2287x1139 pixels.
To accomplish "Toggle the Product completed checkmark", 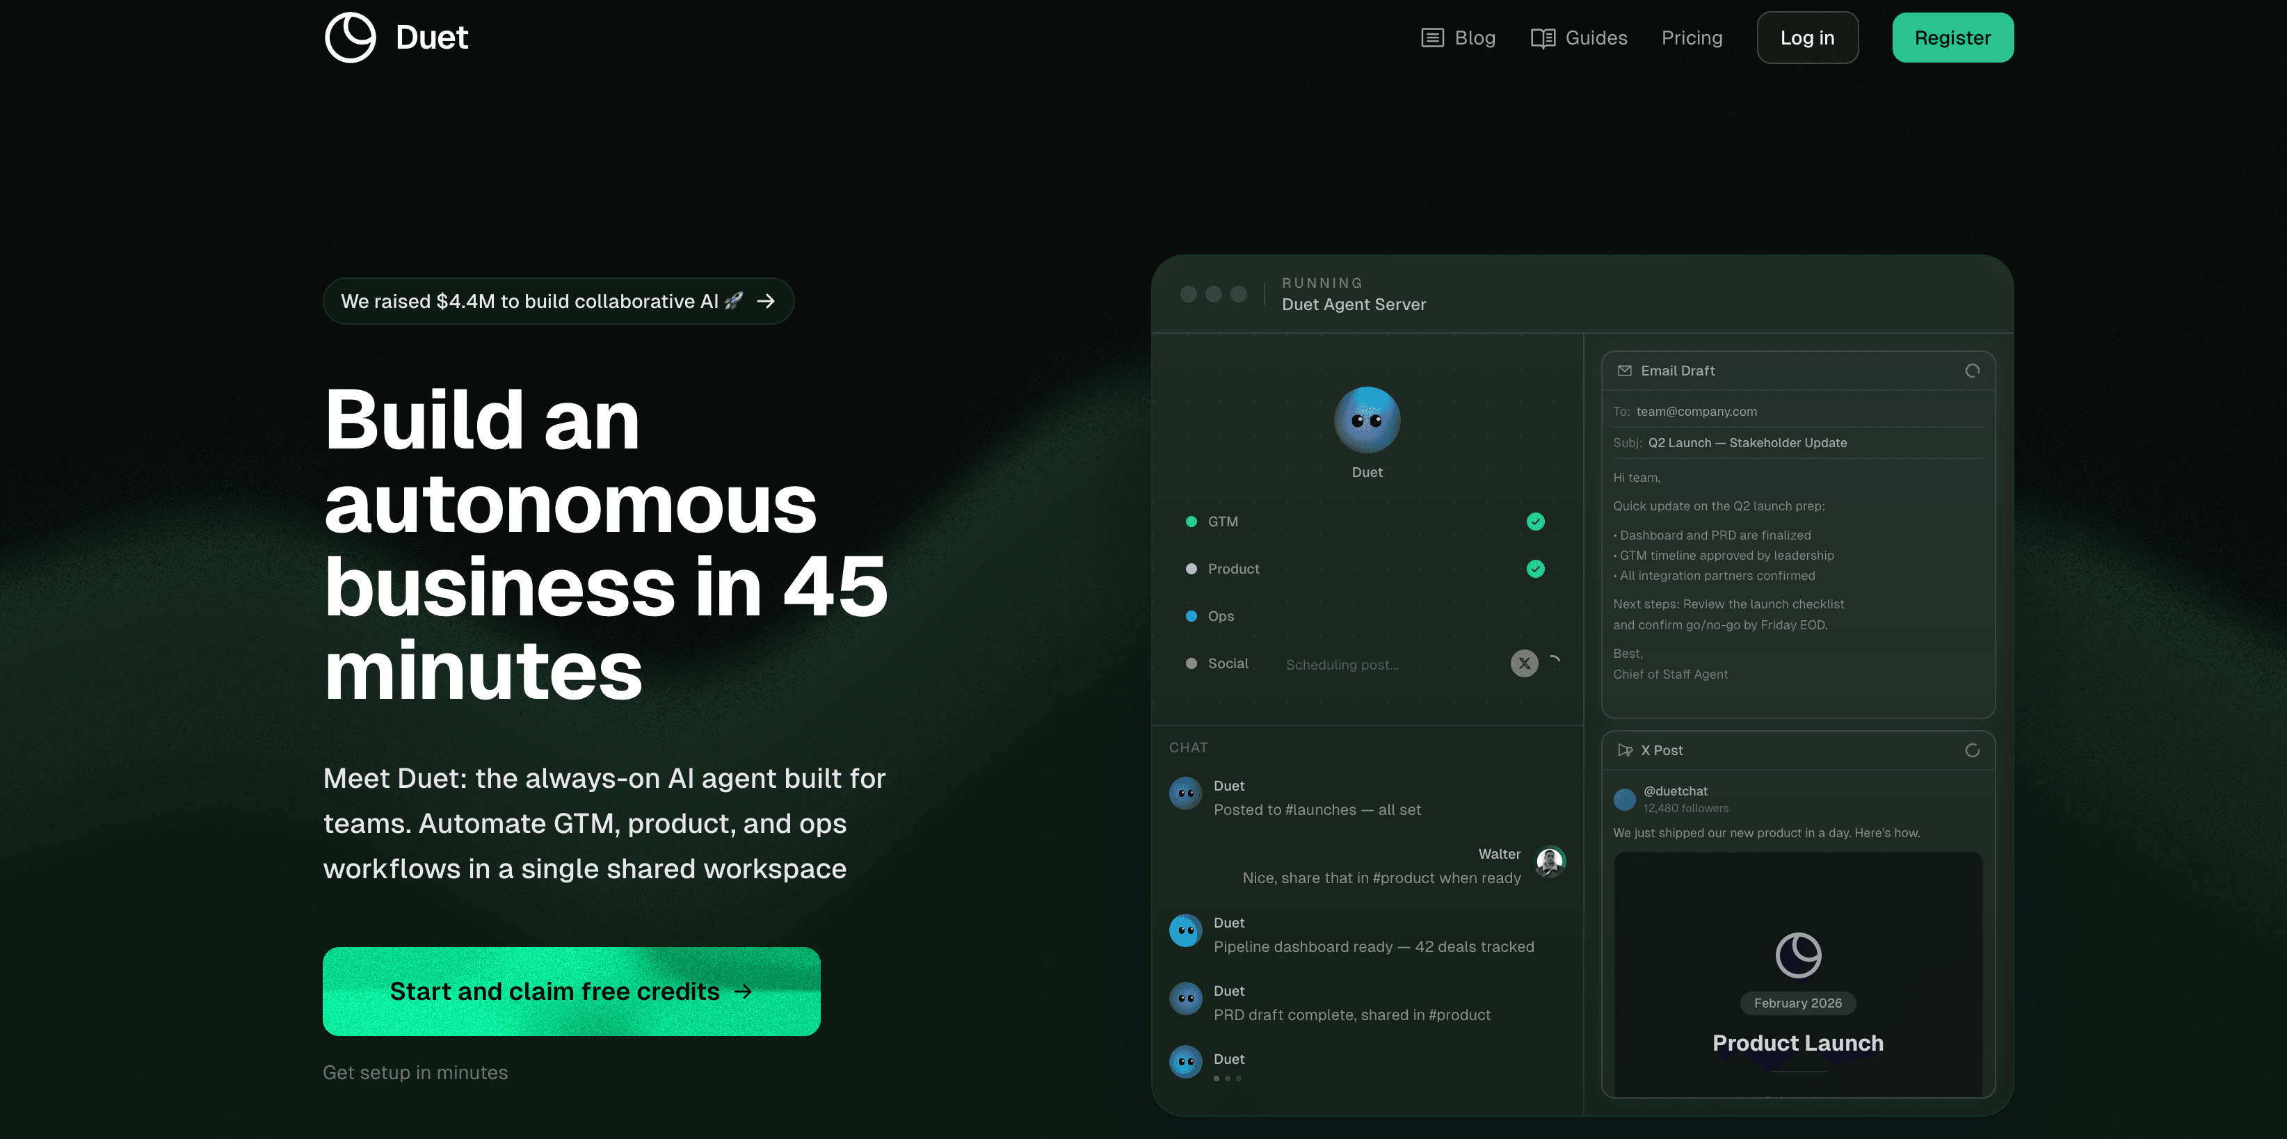I will (1535, 568).
